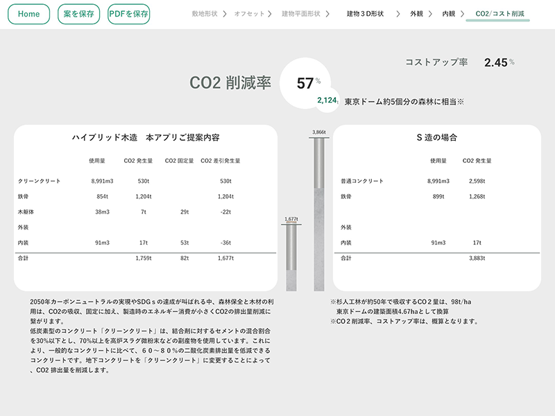
Task: Select the taller 3,866t chart bar
Action: pyautogui.click(x=319, y=214)
